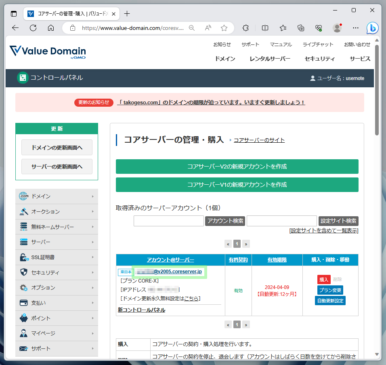Expand the 支払い sidebar arrow

point(93,303)
